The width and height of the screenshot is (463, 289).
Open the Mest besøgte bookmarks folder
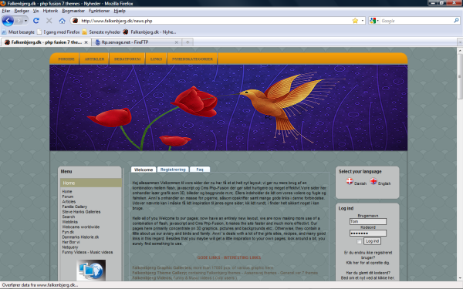click(x=19, y=32)
